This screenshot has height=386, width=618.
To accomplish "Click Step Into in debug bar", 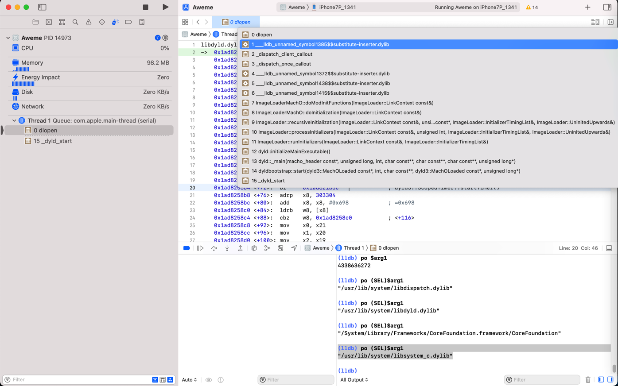I will (227, 248).
